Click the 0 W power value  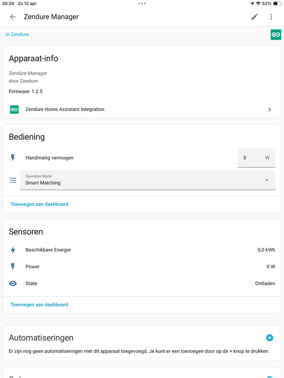pos(271,266)
